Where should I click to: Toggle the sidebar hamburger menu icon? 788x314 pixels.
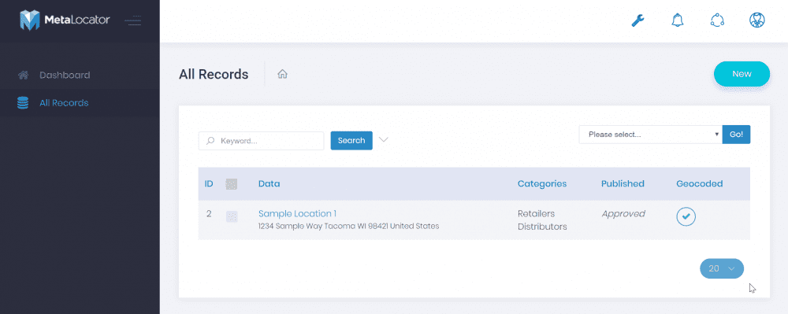133,20
